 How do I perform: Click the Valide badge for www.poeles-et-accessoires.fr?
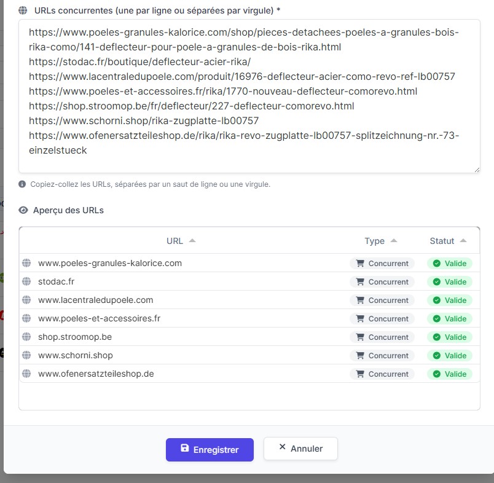click(450, 318)
